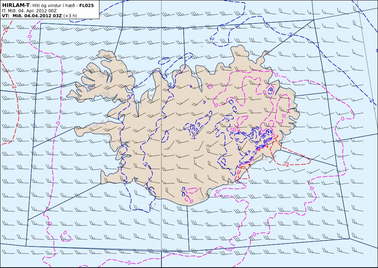Click the IT initial time line
Viewport: 378px width, 268px height.
pyautogui.click(x=29, y=11)
